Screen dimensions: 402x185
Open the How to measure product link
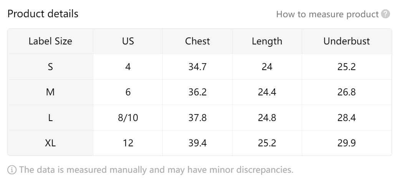327,15
